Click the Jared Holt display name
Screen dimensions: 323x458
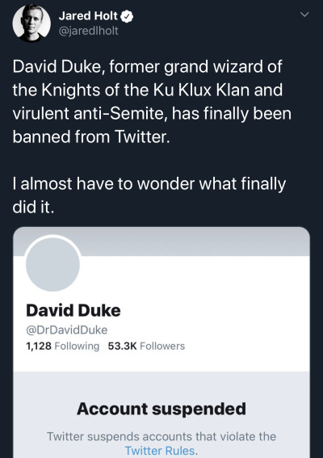click(88, 16)
